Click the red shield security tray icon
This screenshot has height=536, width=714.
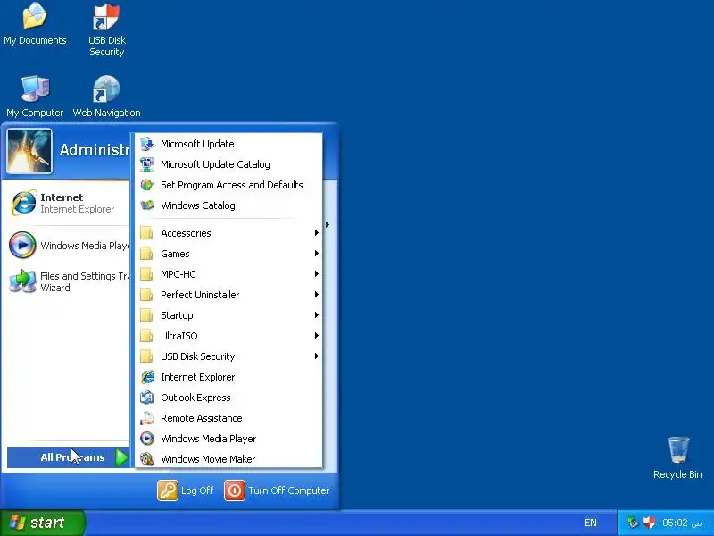[650, 523]
